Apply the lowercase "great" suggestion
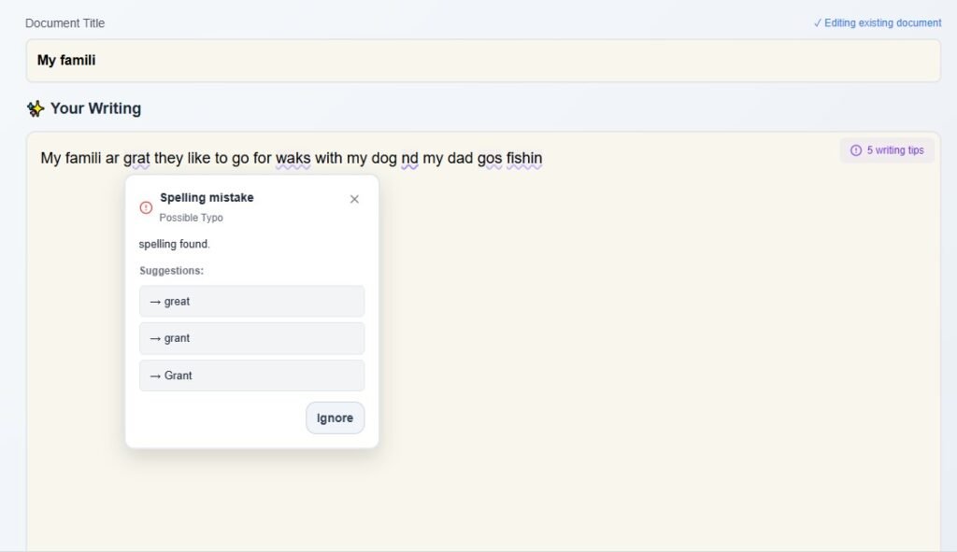This screenshot has height=552, width=957. pyautogui.click(x=251, y=302)
